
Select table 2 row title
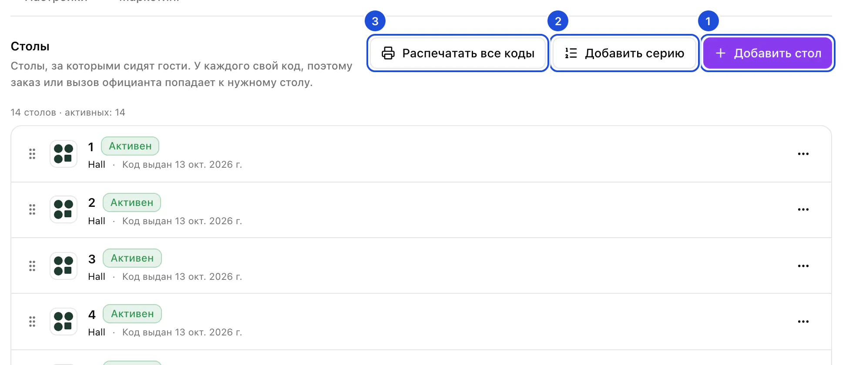pos(92,203)
